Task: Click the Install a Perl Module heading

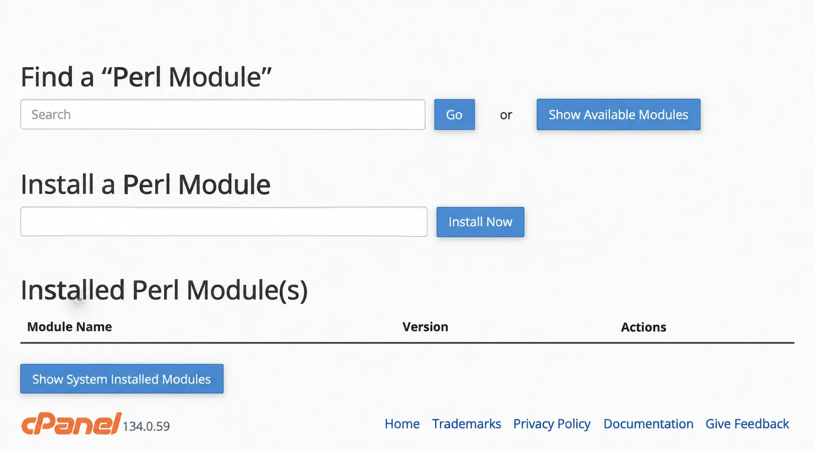Action: click(145, 185)
